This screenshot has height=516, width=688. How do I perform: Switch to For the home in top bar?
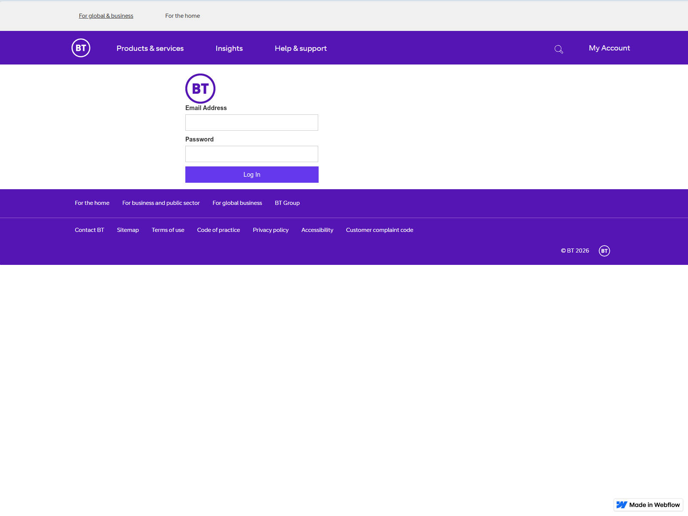tap(182, 15)
